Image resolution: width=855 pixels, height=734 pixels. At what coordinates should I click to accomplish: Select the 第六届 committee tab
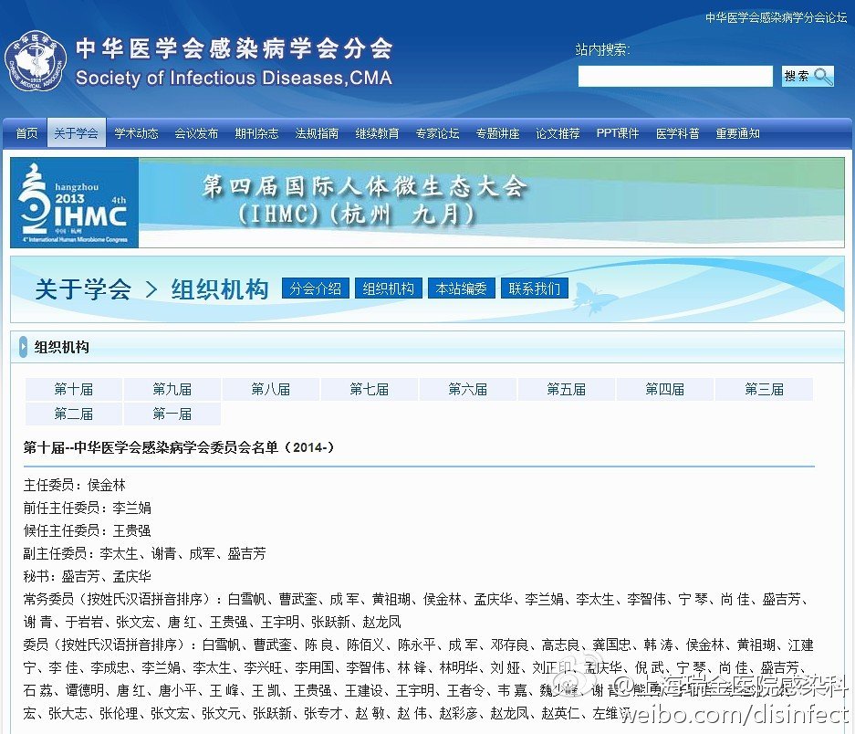pyautogui.click(x=468, y=390)
